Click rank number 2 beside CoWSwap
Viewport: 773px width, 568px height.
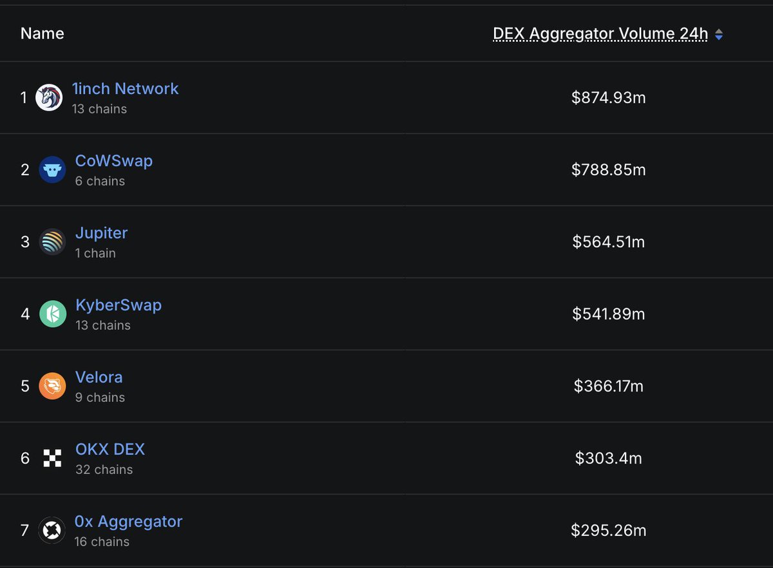[25, 170]
